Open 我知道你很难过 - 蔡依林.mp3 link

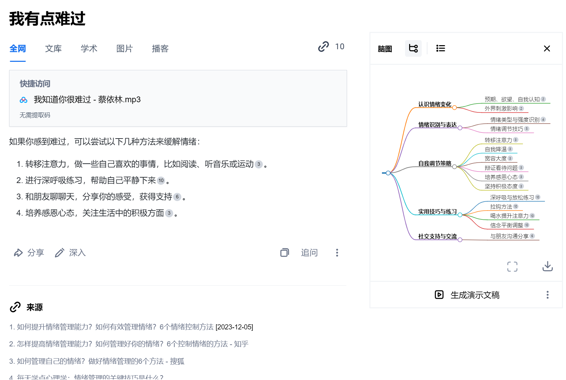tap(87, 99)
